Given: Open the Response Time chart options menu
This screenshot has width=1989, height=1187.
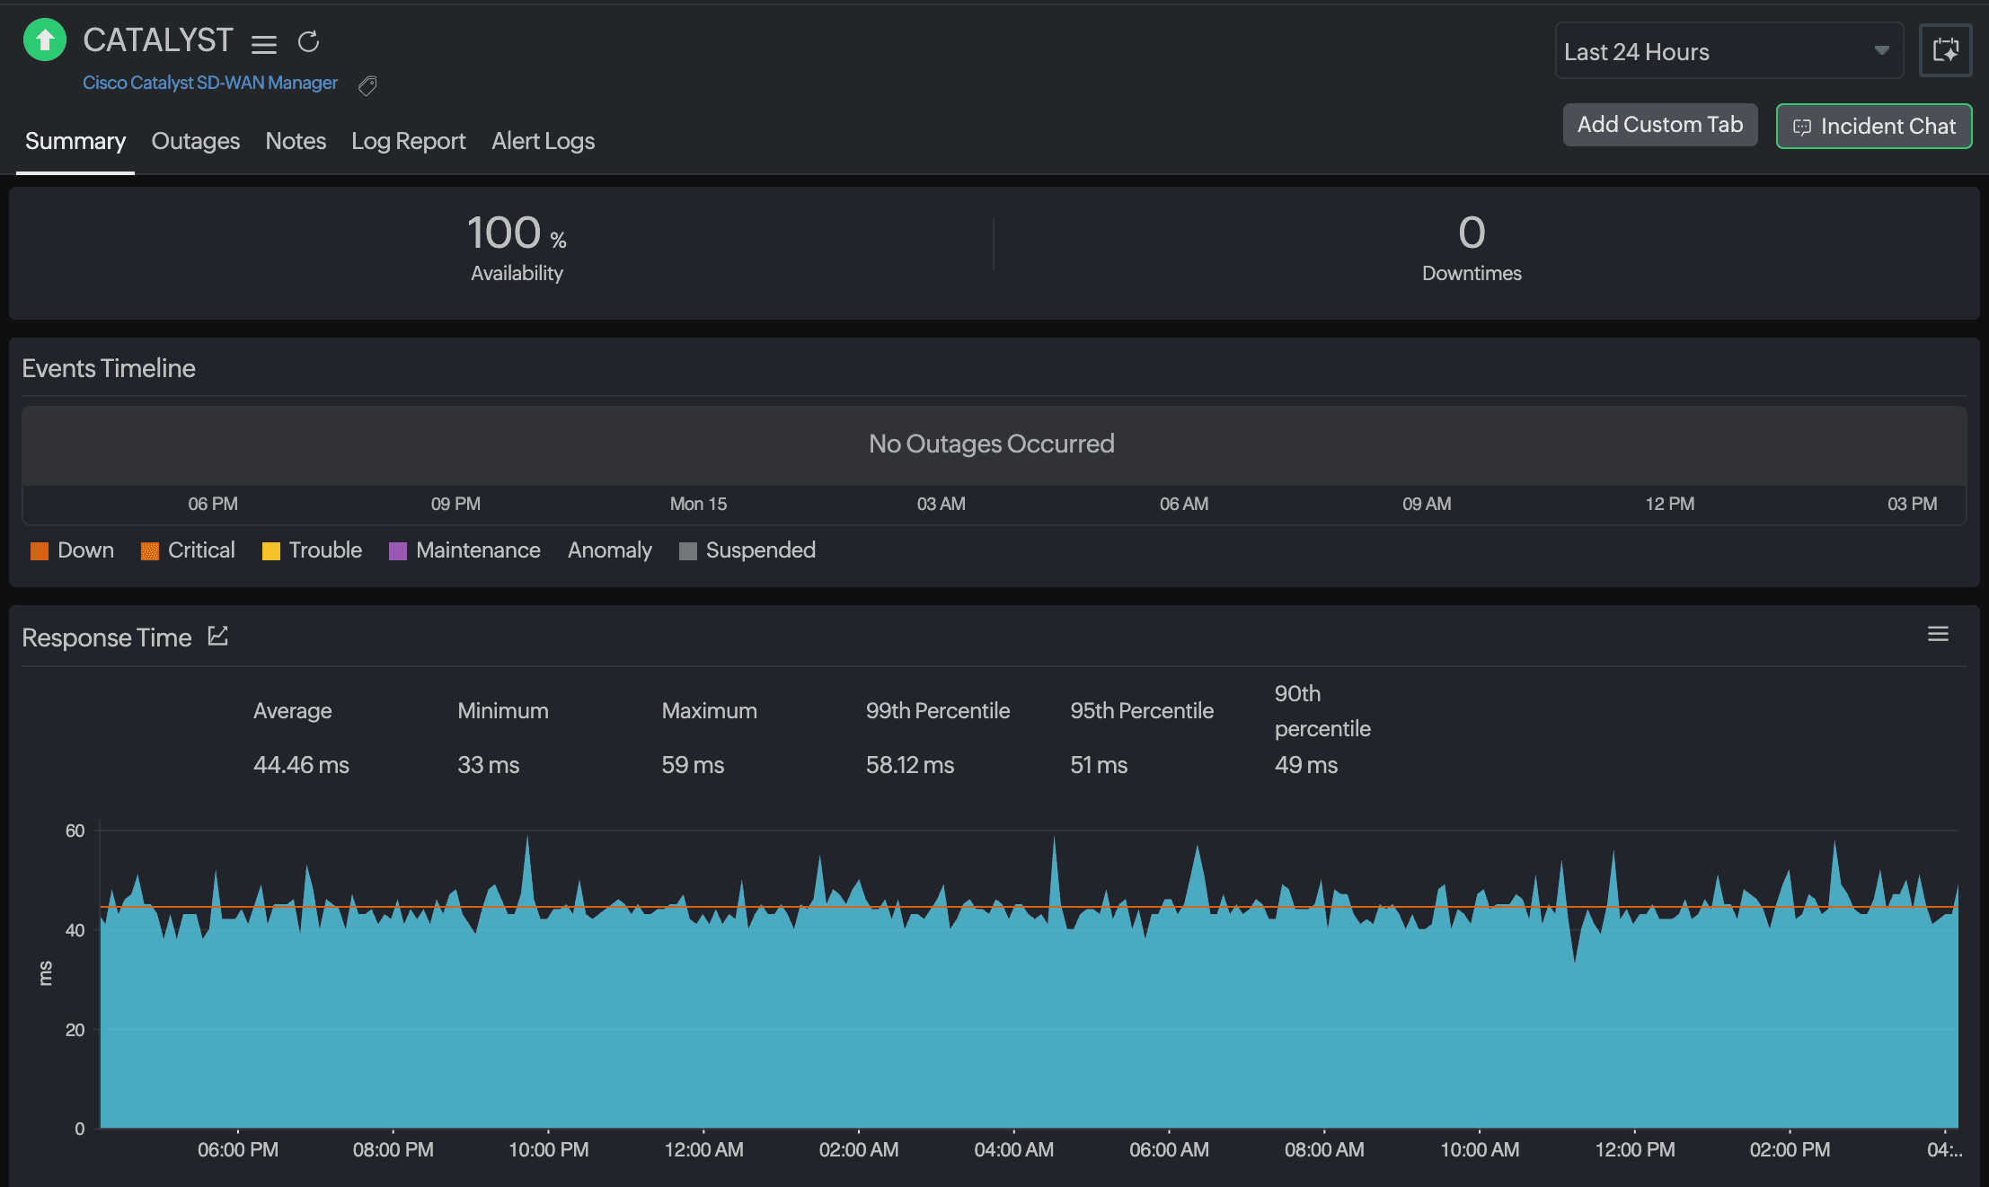Looking at the screenshot, I should tap(1938, 635).
